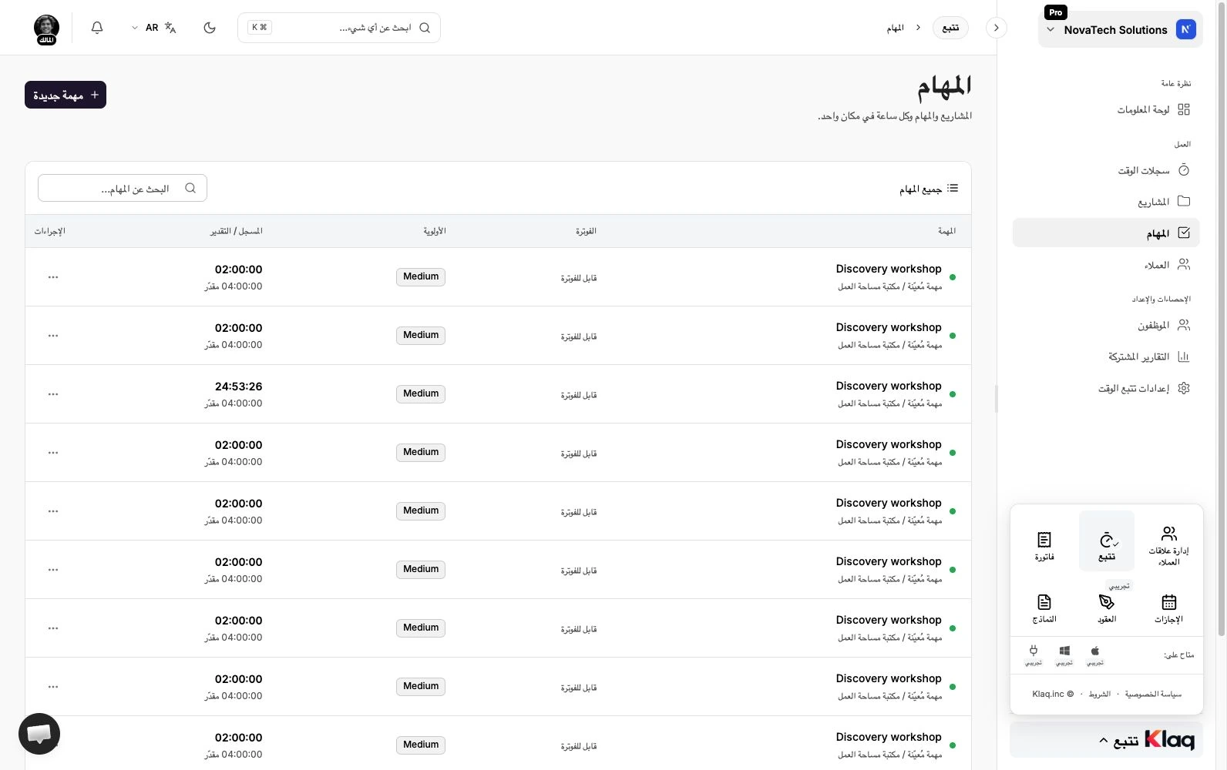Click the المهام page heading
1227x770 pixels.
pyautogui.click(x=944, y=86)
